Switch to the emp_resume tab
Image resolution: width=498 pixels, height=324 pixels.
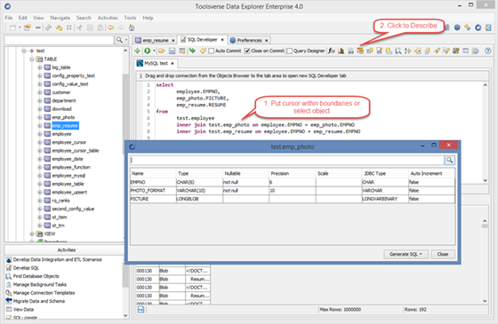click(x=156, y=40)
